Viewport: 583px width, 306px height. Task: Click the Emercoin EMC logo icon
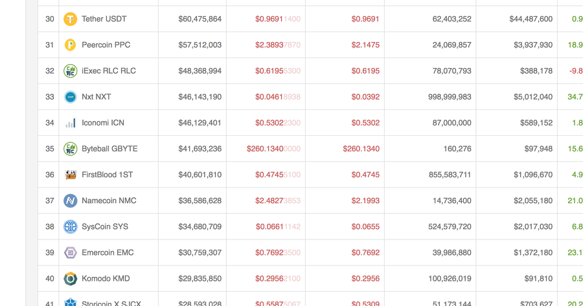pyautogui.click(x=70, y=253)
